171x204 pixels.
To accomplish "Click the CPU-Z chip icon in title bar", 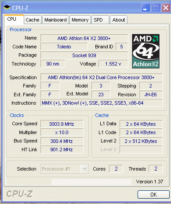I will [7, 7].
